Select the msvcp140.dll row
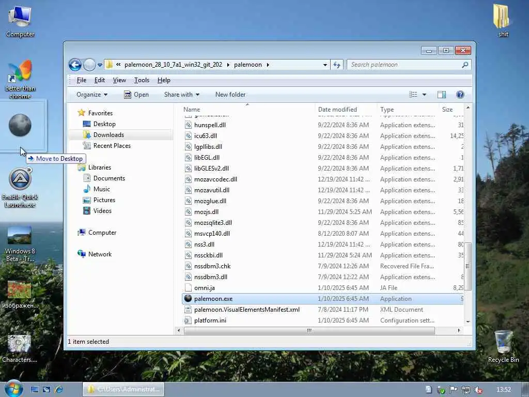The height and width of the screenshot is (397, 529). click(323, 234)
